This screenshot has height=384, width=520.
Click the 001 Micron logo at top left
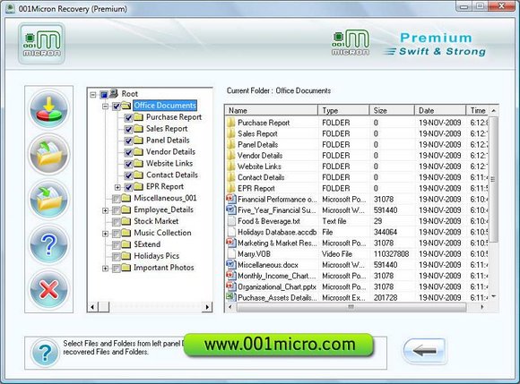[x=41, y=43]
